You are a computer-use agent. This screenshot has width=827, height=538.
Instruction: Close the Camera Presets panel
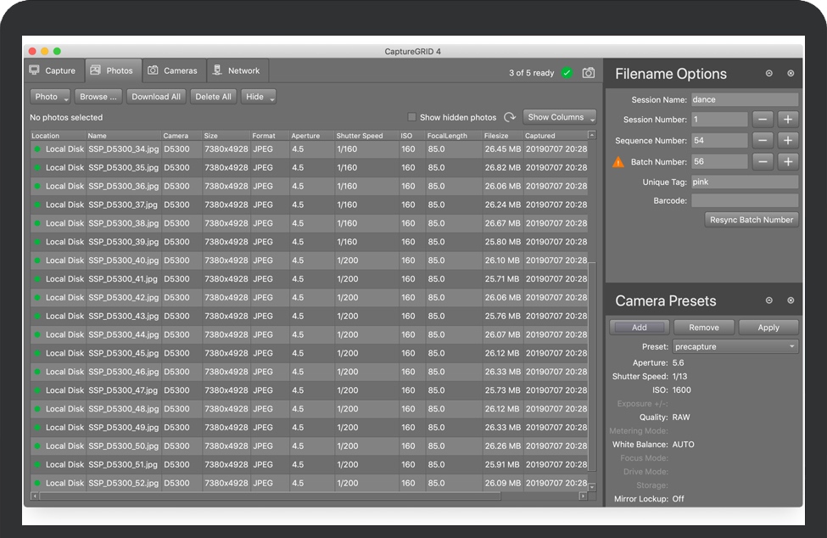[791, 300]
